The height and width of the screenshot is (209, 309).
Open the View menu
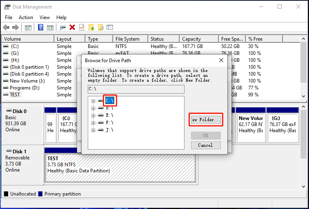click(44, 17)
